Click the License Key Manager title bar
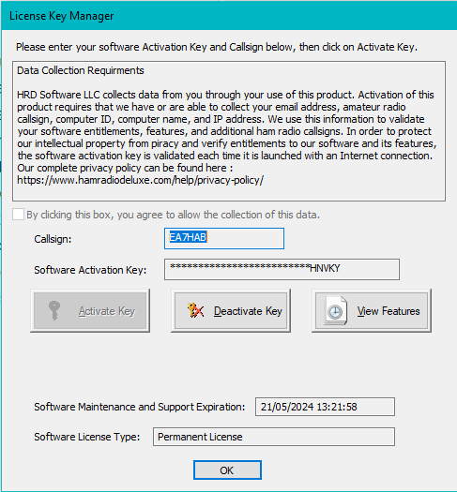Image resolution: width=457 pixels, height=492 pixels. [229, 16]
